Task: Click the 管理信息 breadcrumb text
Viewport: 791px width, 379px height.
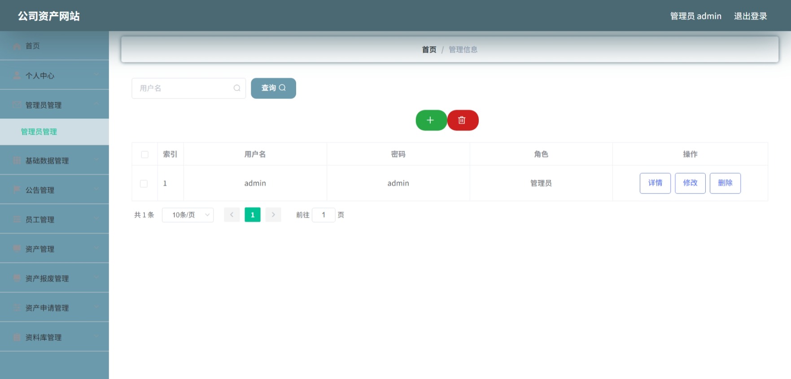Action: pos(463,50)
